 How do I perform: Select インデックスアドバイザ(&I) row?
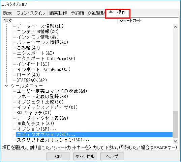point(47,107)
